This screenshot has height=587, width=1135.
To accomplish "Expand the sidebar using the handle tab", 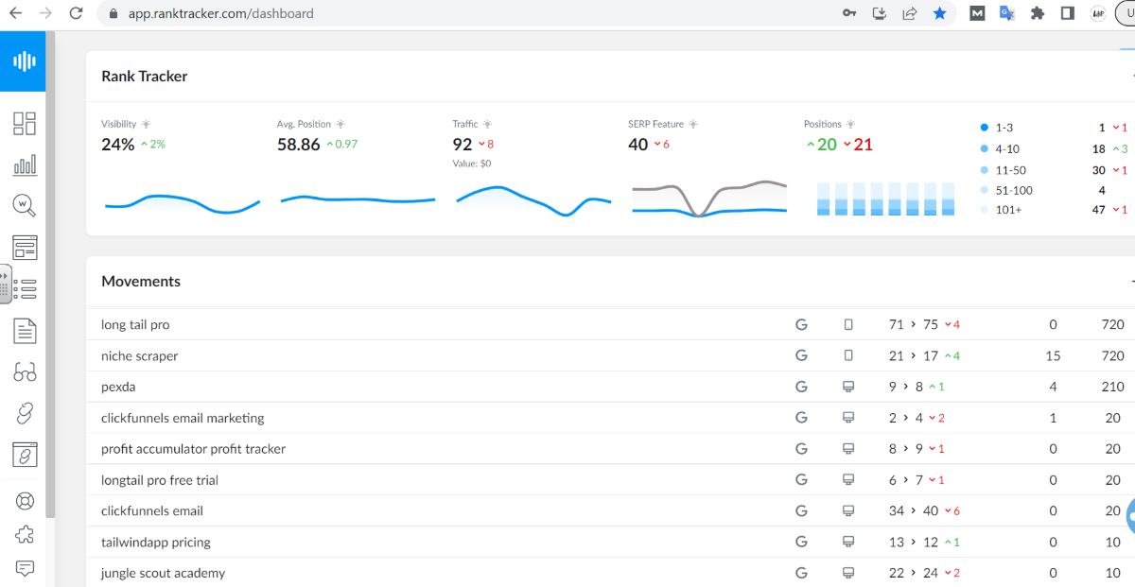I will click(5, 284).
